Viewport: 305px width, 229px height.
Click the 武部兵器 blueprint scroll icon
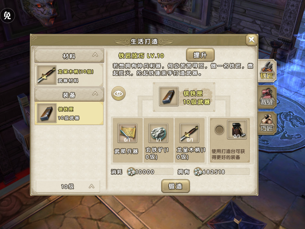(x=127, y=133)
